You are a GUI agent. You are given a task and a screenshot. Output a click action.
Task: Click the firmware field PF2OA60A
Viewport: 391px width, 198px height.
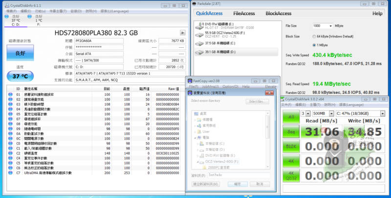(99, 41)
